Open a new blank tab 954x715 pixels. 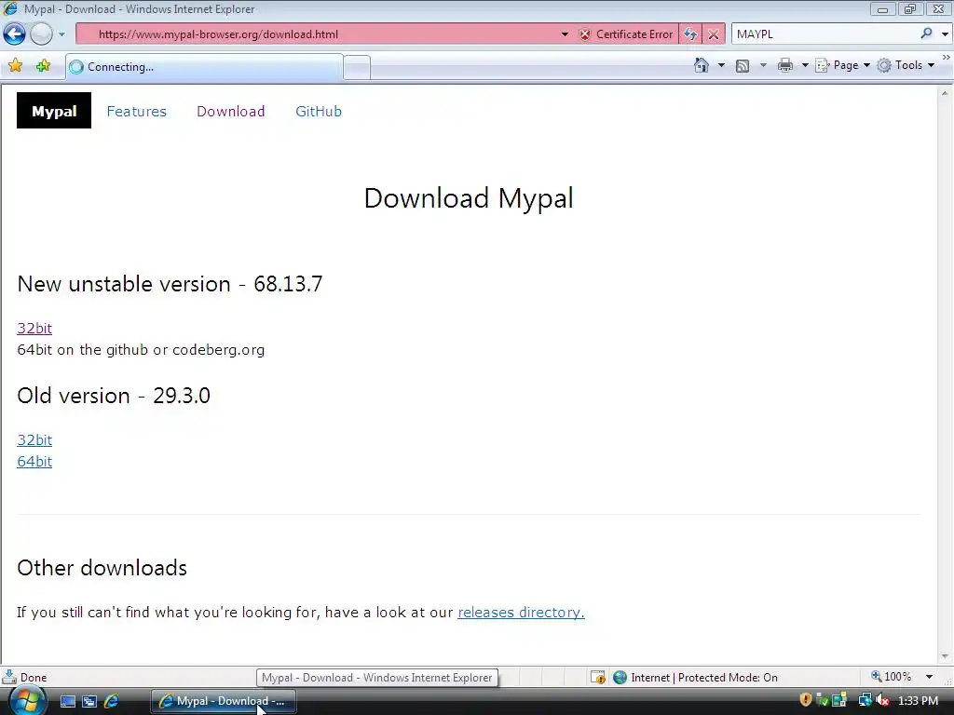pyautogui.click(x=357, y=67)
